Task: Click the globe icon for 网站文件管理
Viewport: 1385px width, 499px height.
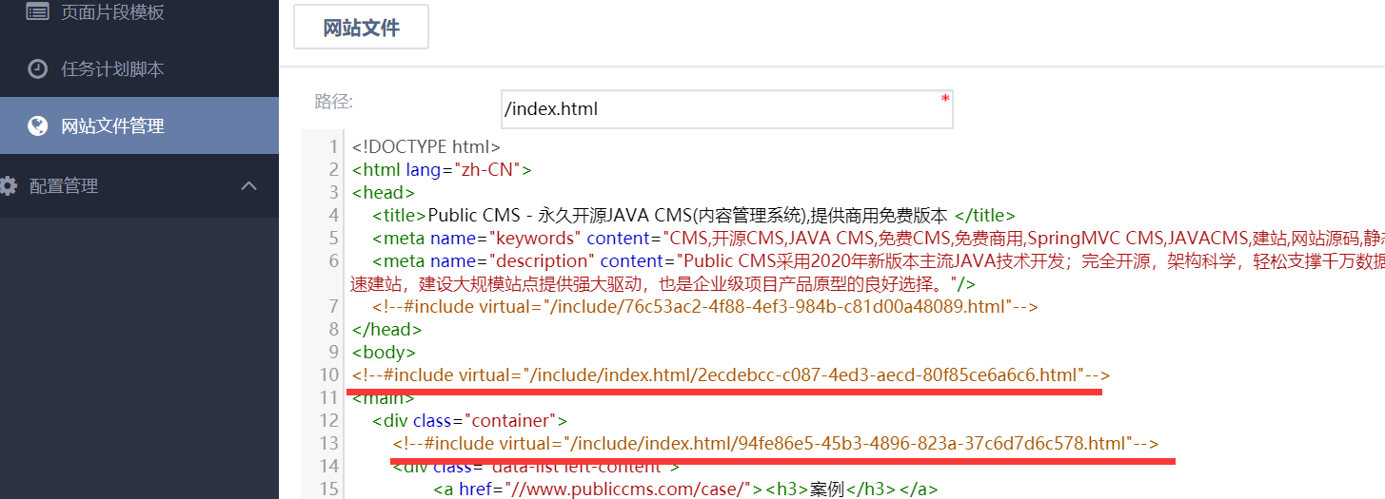Action: (37, 125)
